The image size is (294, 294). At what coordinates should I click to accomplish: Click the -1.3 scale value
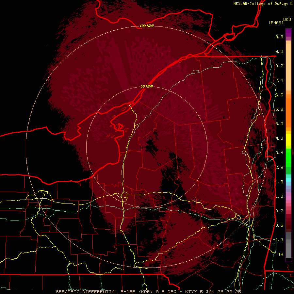pyautogui.click(x=278, y=240)
